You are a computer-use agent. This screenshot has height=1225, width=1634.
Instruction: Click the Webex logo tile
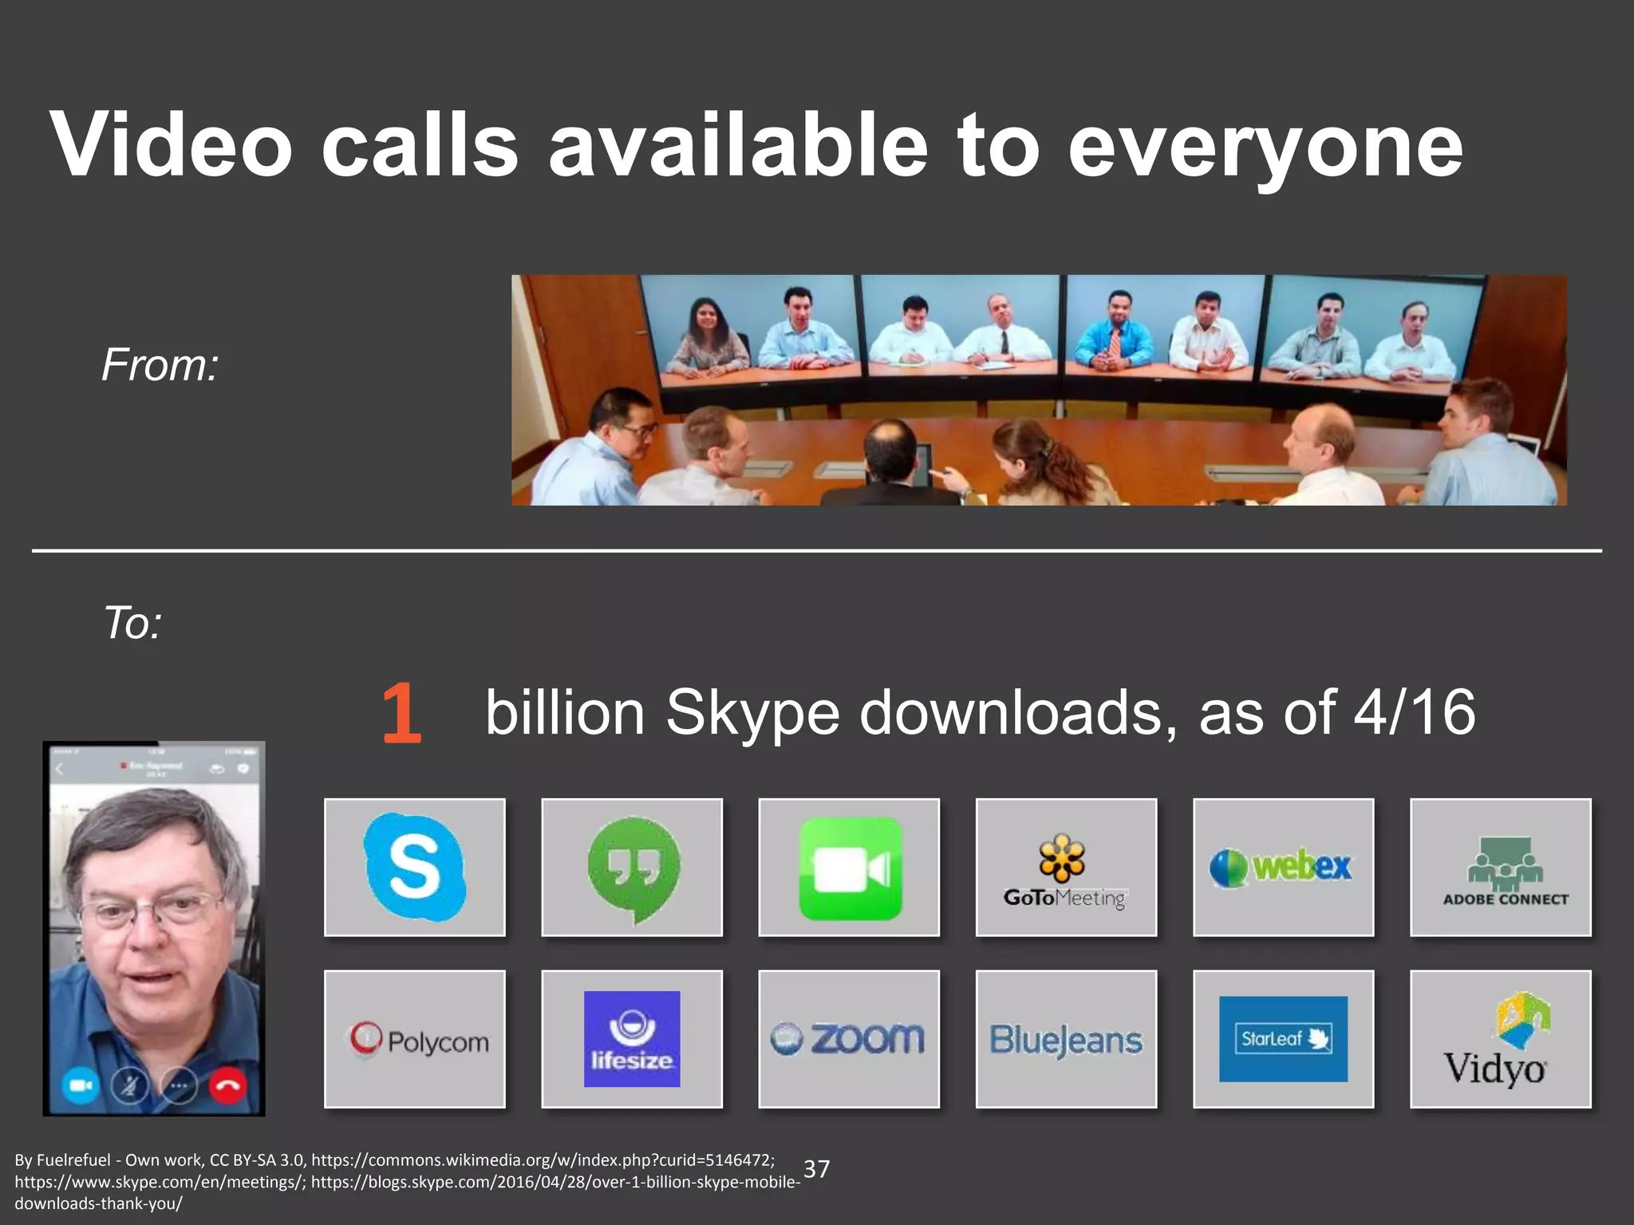coord(1283,867)
